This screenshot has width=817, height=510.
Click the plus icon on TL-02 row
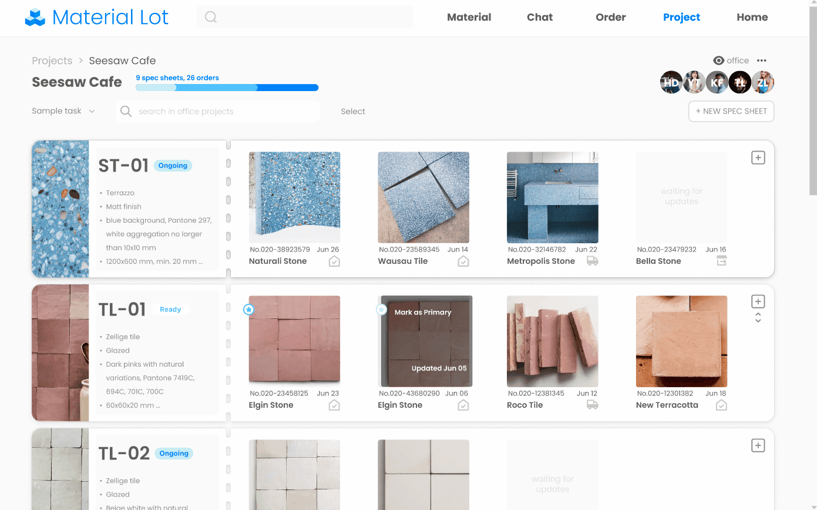click(x=758, y=445)
